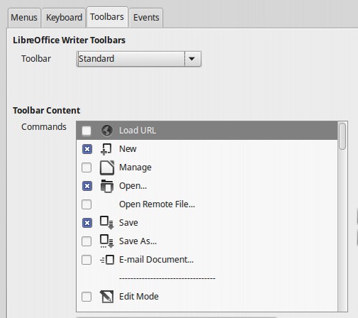
Task: Click the New document icon
Action: [x=107, y=149]
